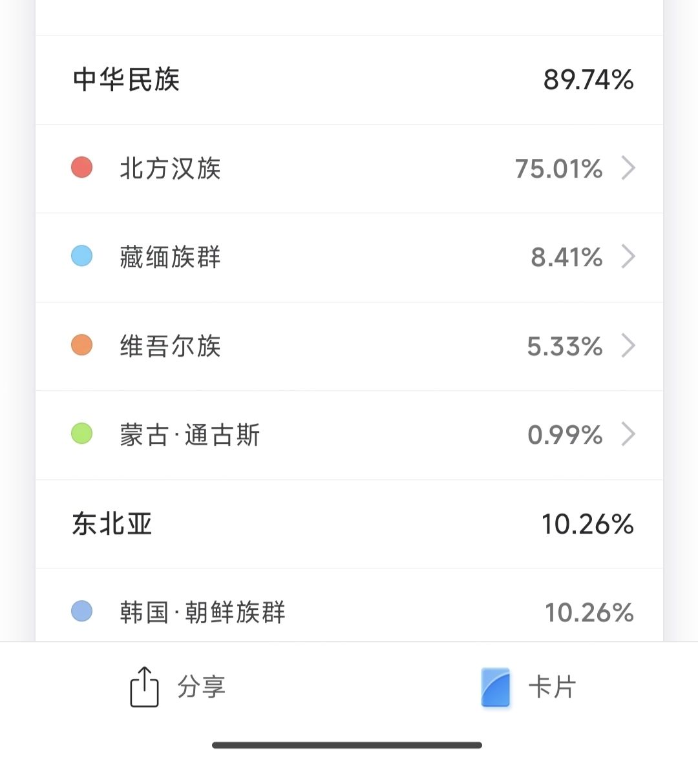
Task: Expand the 维吾尔族 chevron arrow
Action: point(628,346)
